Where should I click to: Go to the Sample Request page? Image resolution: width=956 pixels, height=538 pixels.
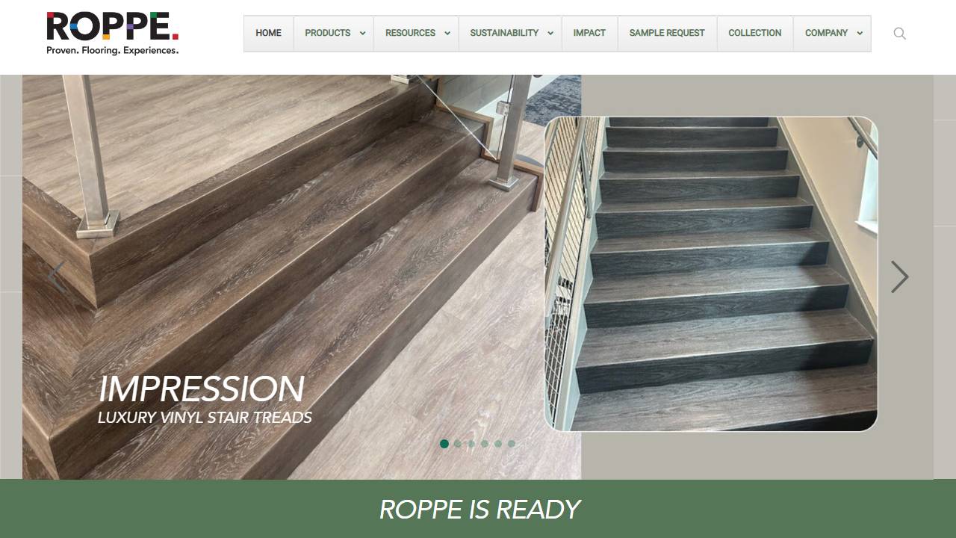coord(667,34)
